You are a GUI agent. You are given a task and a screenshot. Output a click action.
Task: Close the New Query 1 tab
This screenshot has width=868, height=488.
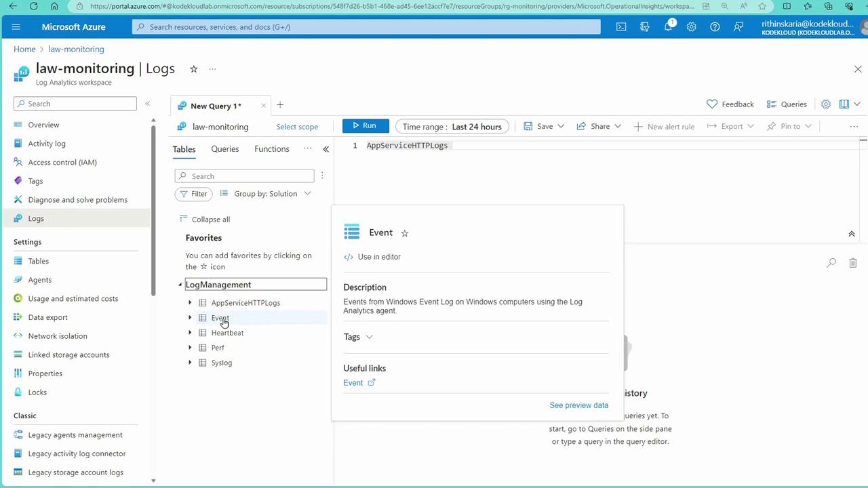pyautogui.click(x=263, y=105)
